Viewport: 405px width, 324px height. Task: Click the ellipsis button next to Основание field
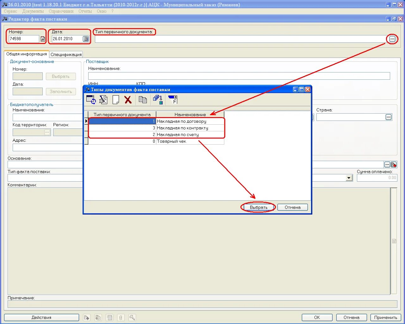(x=387, y=165)
